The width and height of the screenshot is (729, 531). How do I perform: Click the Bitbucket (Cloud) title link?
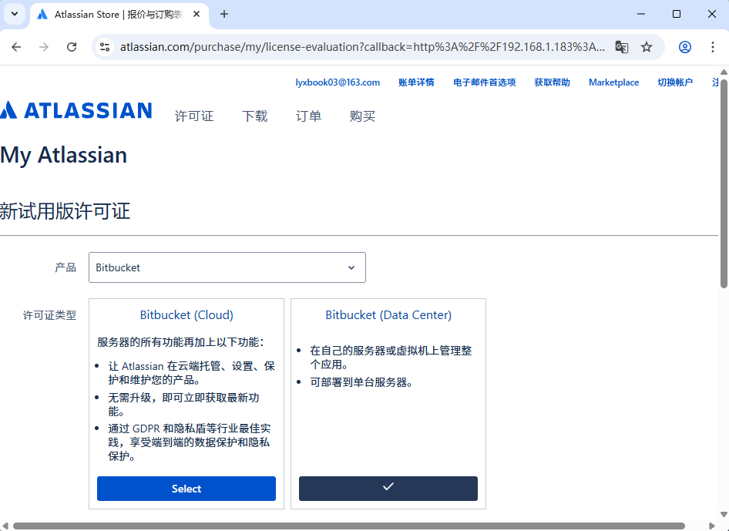186,314
